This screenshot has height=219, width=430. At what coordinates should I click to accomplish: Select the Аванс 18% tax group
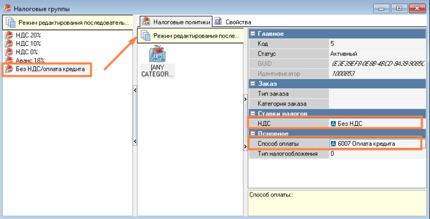[x=31, y=60]
